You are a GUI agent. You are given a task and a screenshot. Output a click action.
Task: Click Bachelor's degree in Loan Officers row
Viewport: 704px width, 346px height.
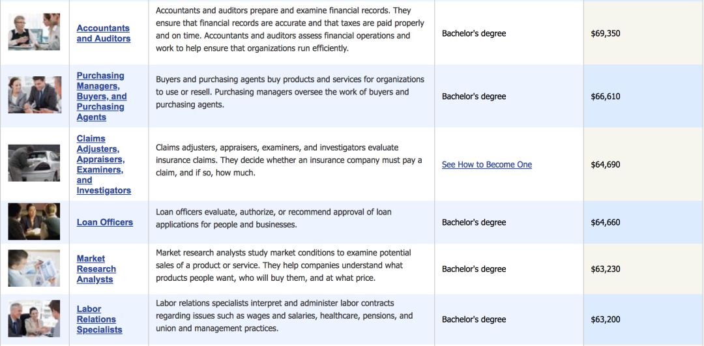point(473,222)
